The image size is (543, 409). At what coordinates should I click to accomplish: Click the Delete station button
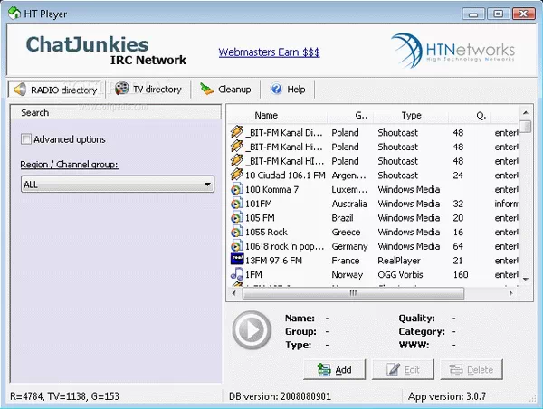click(472, 369)
